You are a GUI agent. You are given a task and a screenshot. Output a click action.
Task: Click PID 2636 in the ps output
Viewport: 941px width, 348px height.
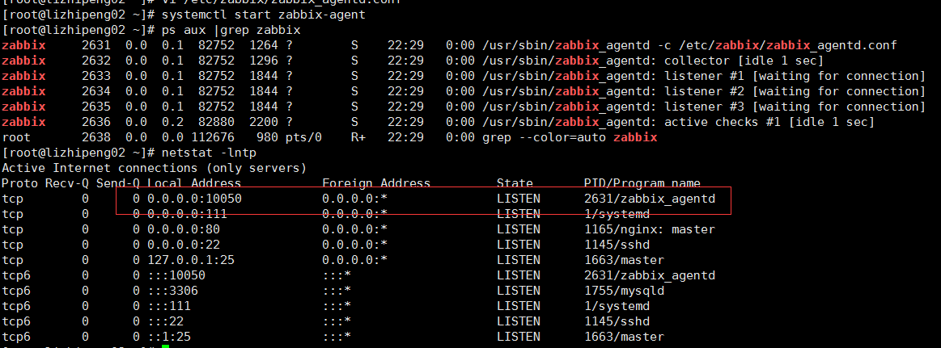[x=96, y=122]
